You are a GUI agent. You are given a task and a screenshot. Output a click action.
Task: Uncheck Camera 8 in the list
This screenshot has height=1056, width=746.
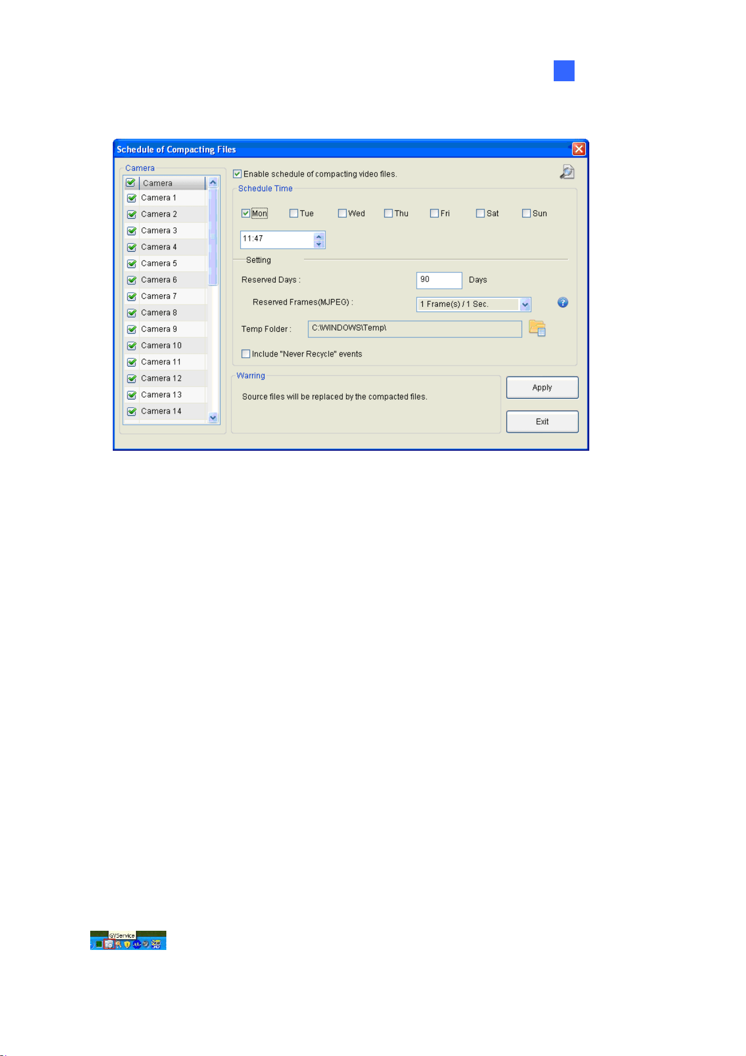[x=132, y=313]
